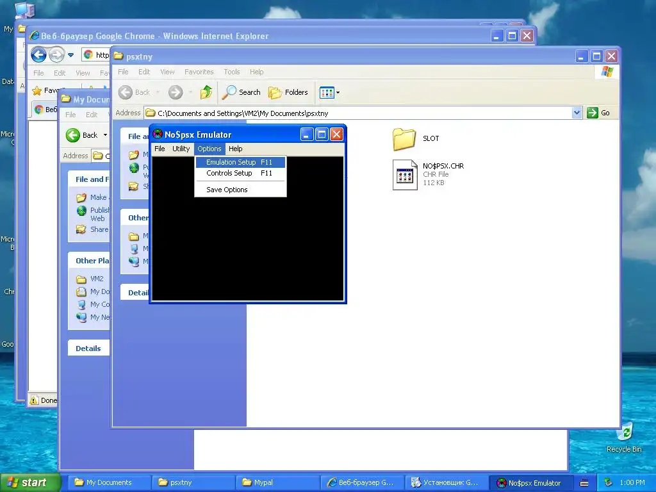656x492 pixels.
Task: Open Internet Explorer File menu
Action: (x=38, y=73)
